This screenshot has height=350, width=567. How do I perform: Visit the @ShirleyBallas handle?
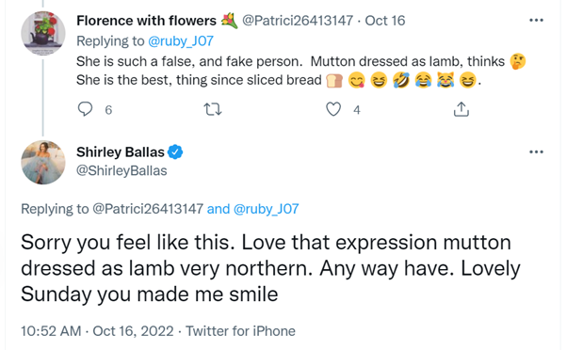coord(121,170)
